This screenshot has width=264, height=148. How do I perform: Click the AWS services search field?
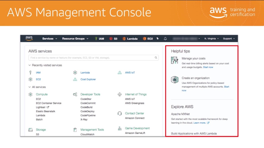click(93, 58)
